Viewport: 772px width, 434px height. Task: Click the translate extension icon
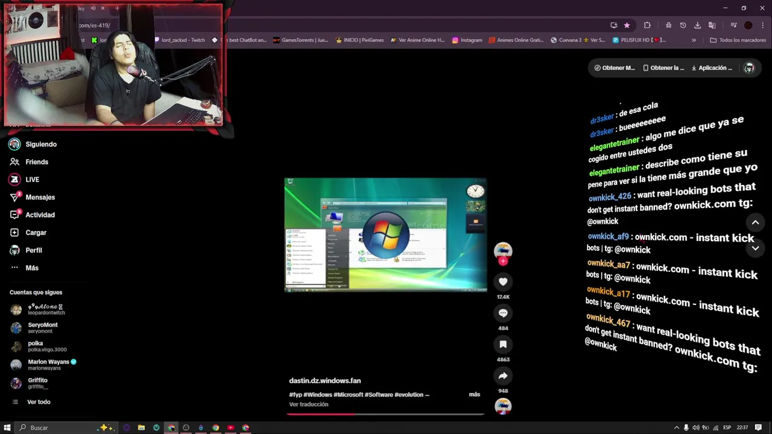(x=712, y=25)
